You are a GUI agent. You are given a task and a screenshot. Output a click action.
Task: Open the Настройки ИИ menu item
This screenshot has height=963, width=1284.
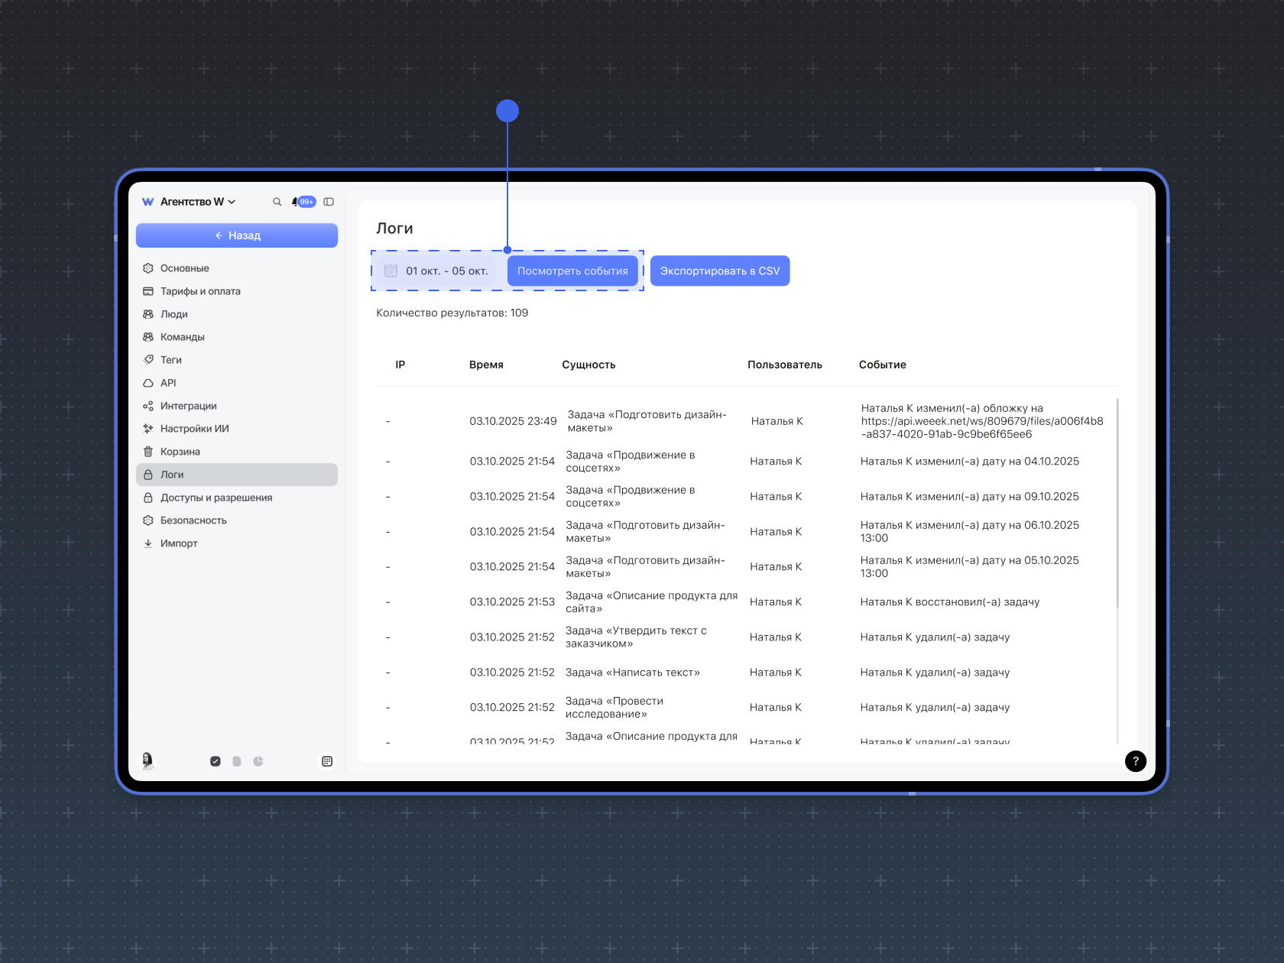(x=195, y=429)
